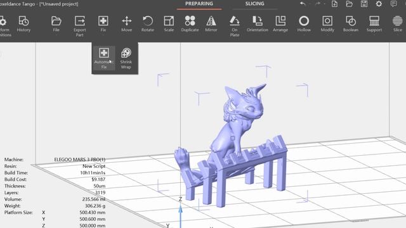This screenshot has height=228, width=406.
Task: Open the Orientation tool
Action: click(x=258, y=24)
